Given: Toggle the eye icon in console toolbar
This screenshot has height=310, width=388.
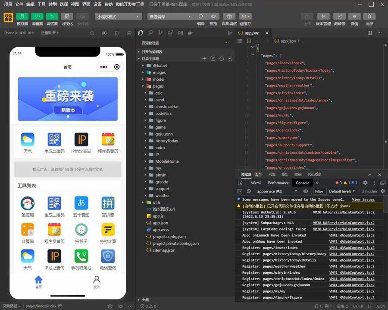Looking at the screenshot, I should [x=305, y=190].
